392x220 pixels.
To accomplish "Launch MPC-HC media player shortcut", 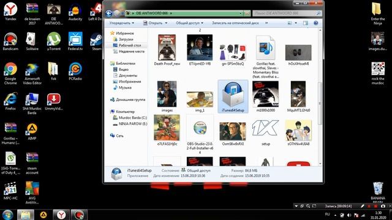I will pos(10,191).
